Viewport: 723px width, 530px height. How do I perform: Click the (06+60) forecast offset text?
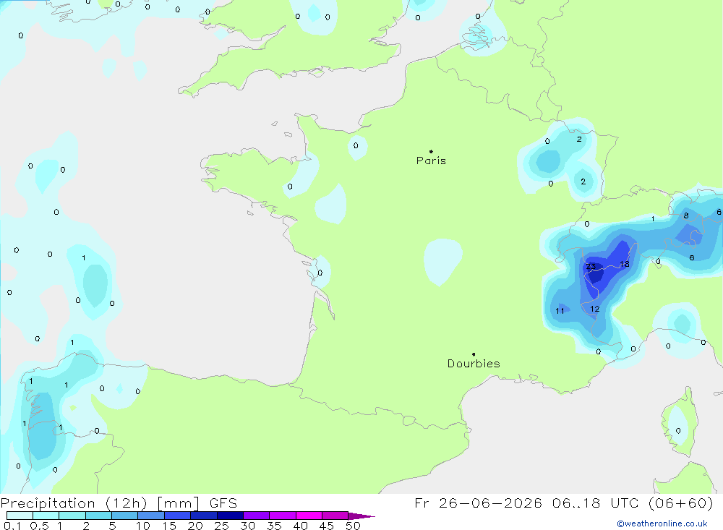pyautogui.click(x=680, y=503)
